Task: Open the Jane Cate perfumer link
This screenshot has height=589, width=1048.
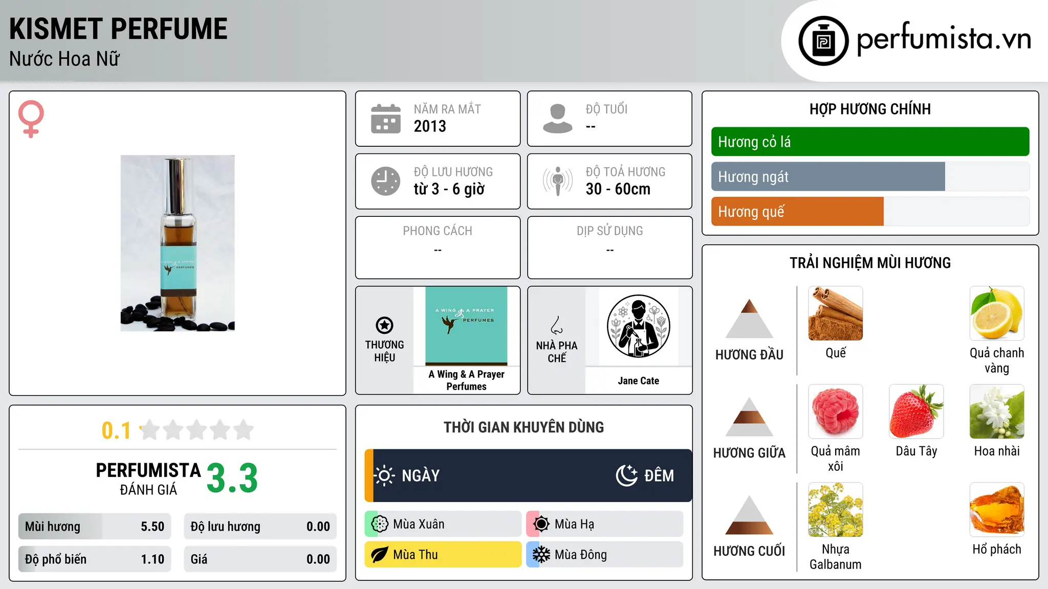Action: click(x=639, y=381)
